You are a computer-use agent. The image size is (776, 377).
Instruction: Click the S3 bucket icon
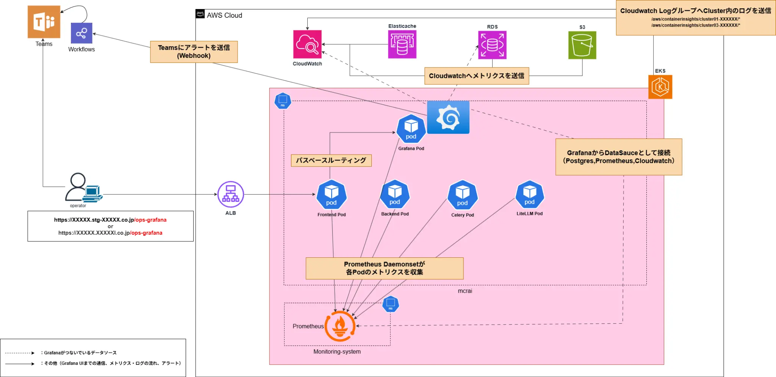582,45
